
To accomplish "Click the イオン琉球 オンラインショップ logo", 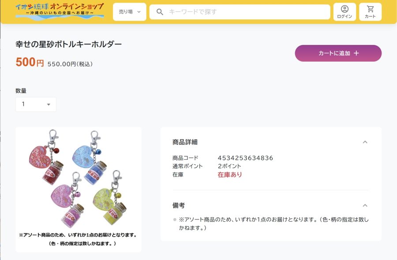I will pyautogui.click(x=60, y=11).
